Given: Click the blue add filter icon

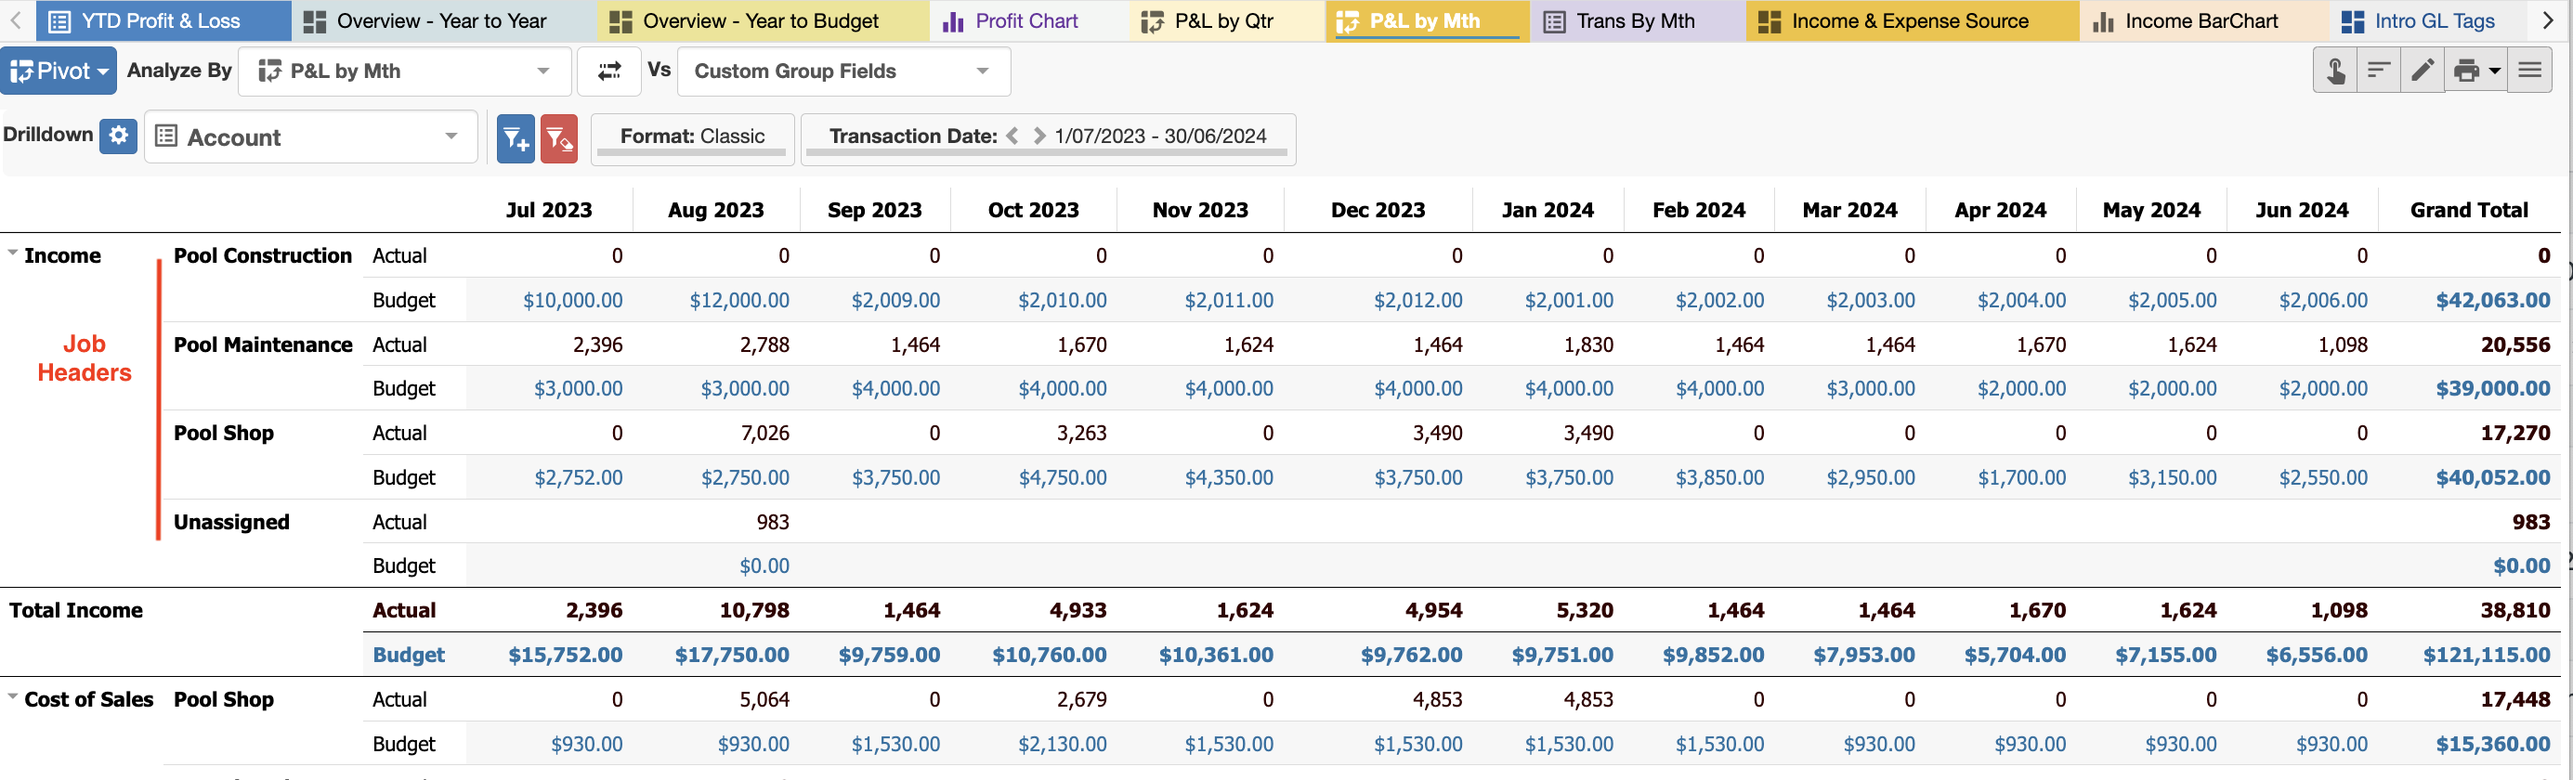Looking at the screenshot, I should click(516, 137).
